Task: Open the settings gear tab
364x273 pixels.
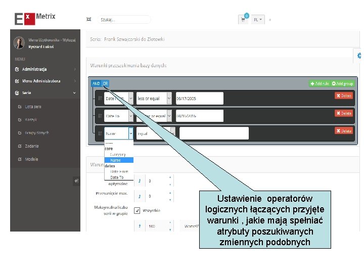Action: click(x=359, y=56)
